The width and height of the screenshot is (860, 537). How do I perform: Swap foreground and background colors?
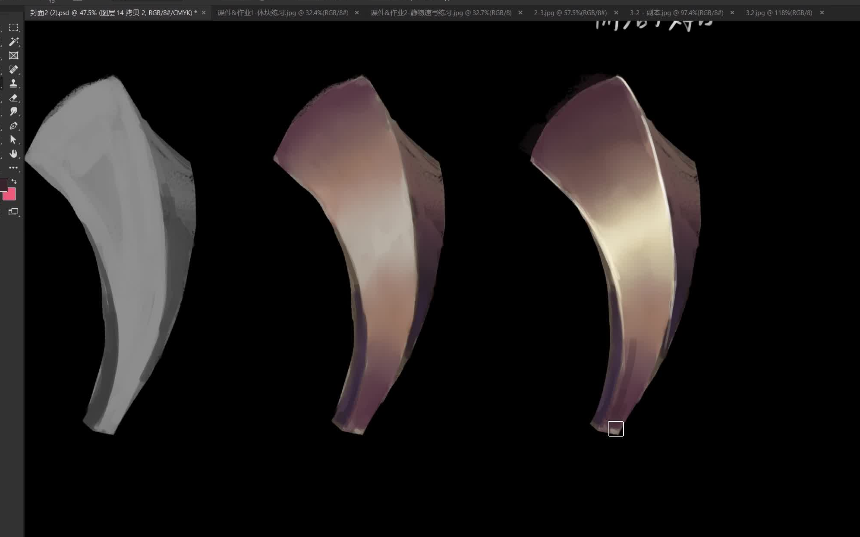pos(14,181)
